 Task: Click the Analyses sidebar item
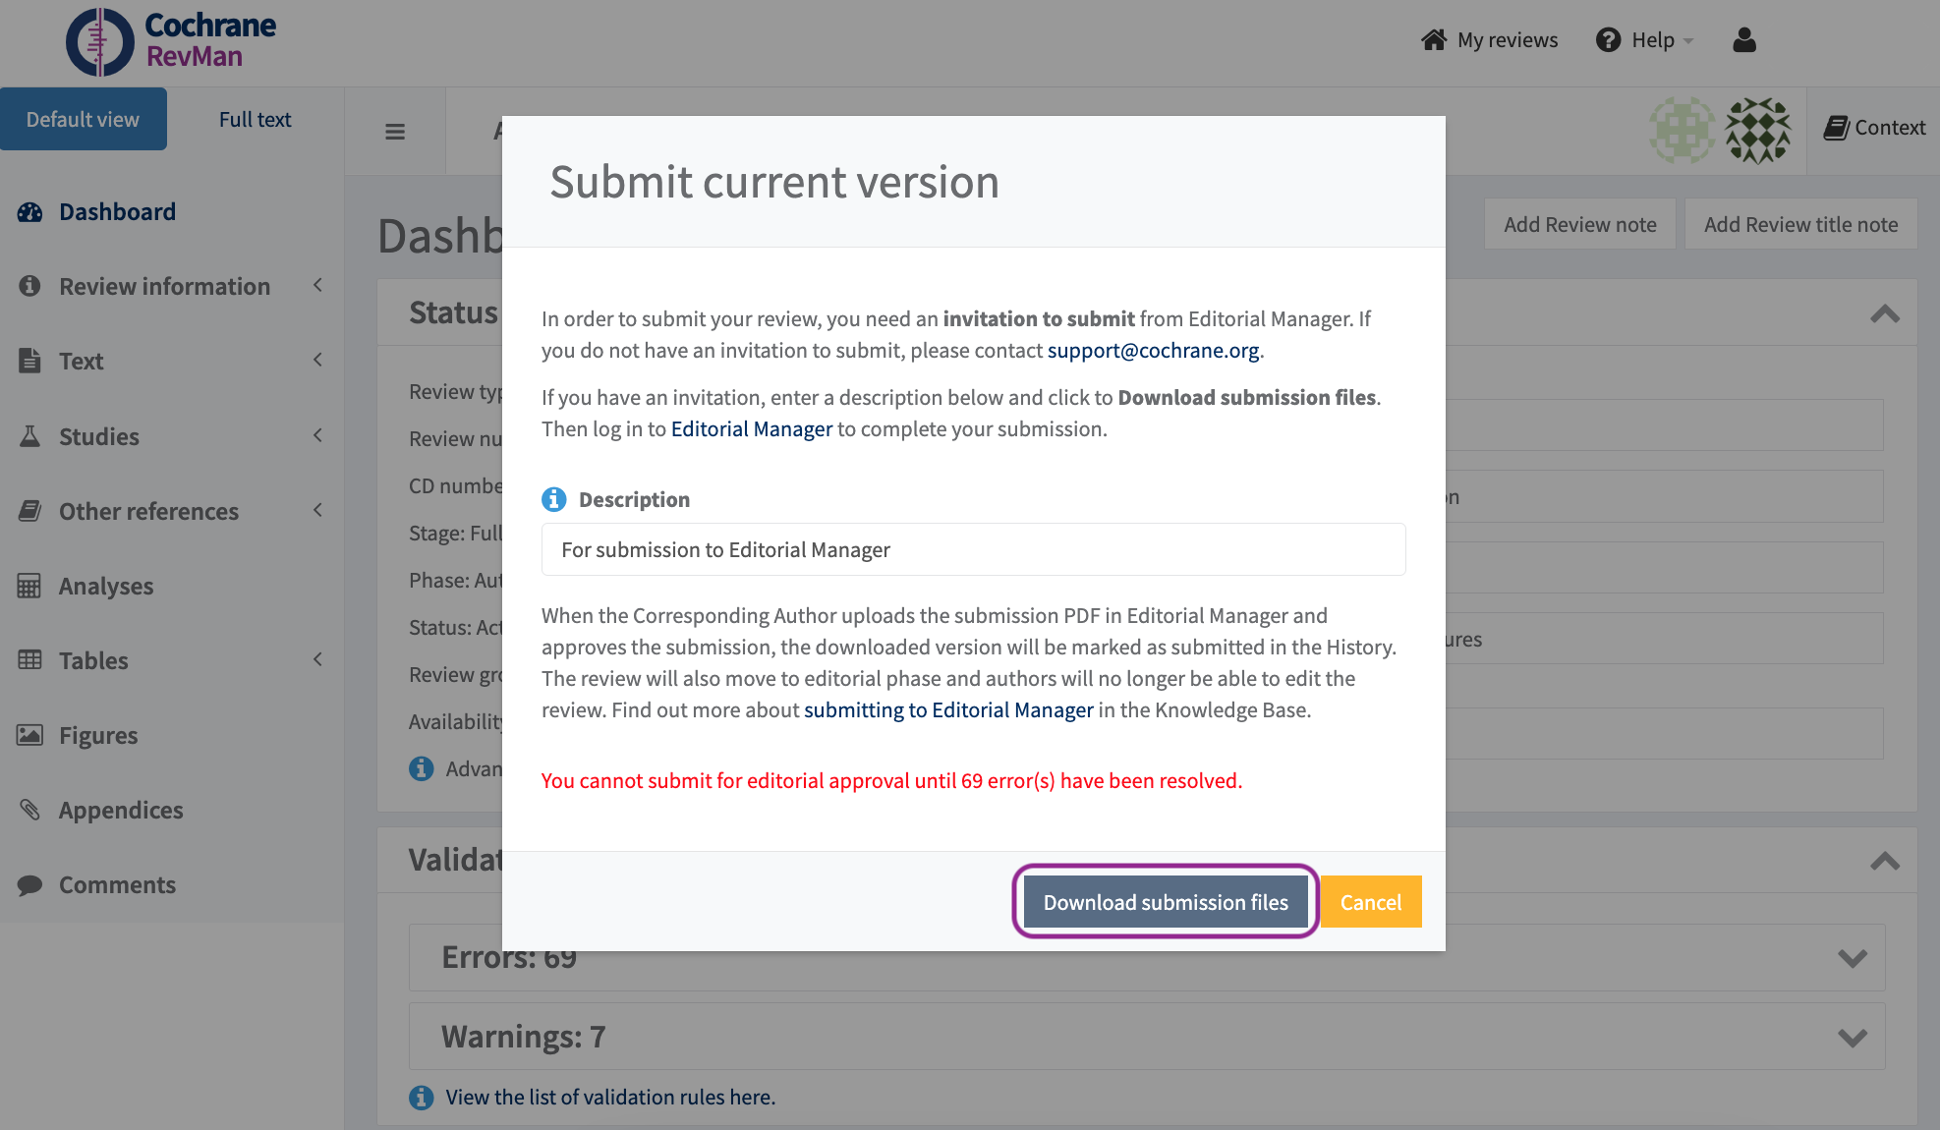point(106,586)
